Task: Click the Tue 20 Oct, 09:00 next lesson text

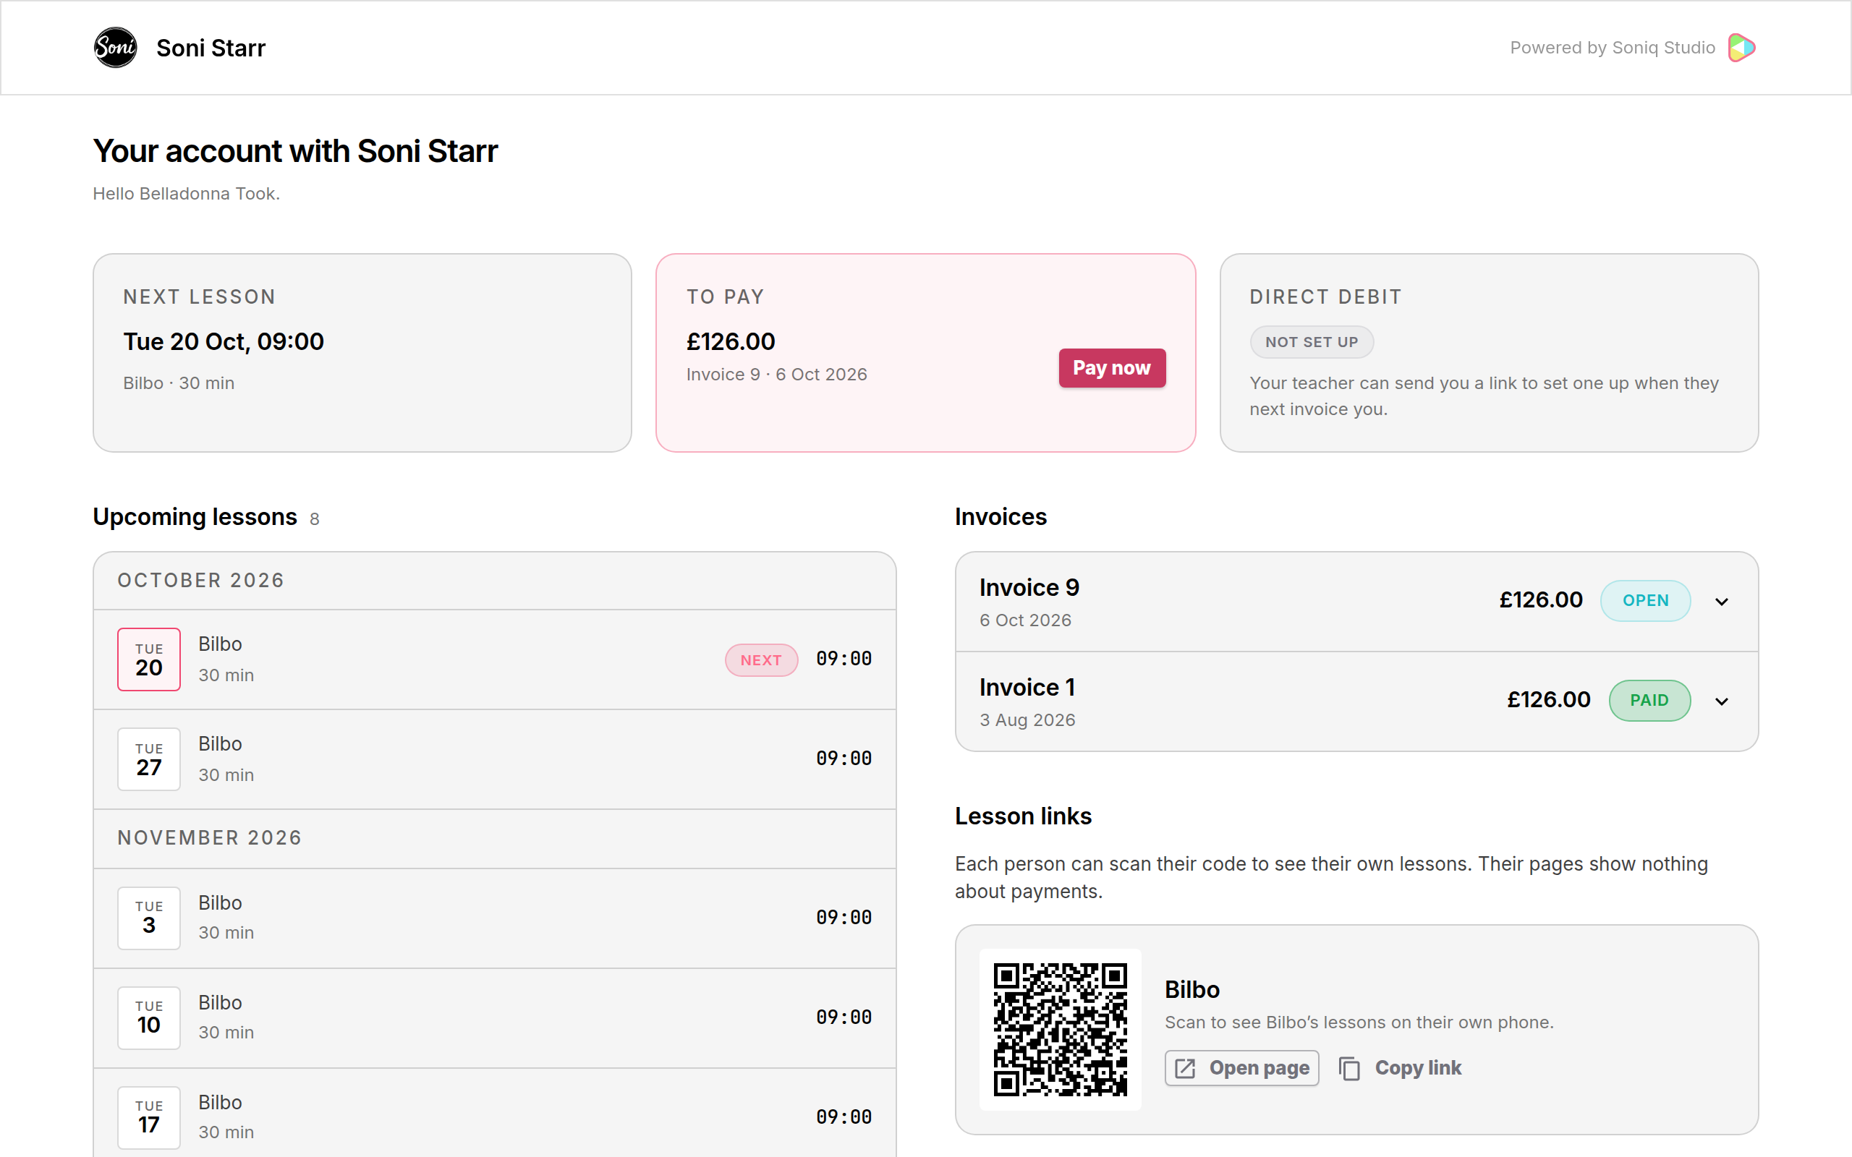Action: pyautogui.click(x=224, y=341)
